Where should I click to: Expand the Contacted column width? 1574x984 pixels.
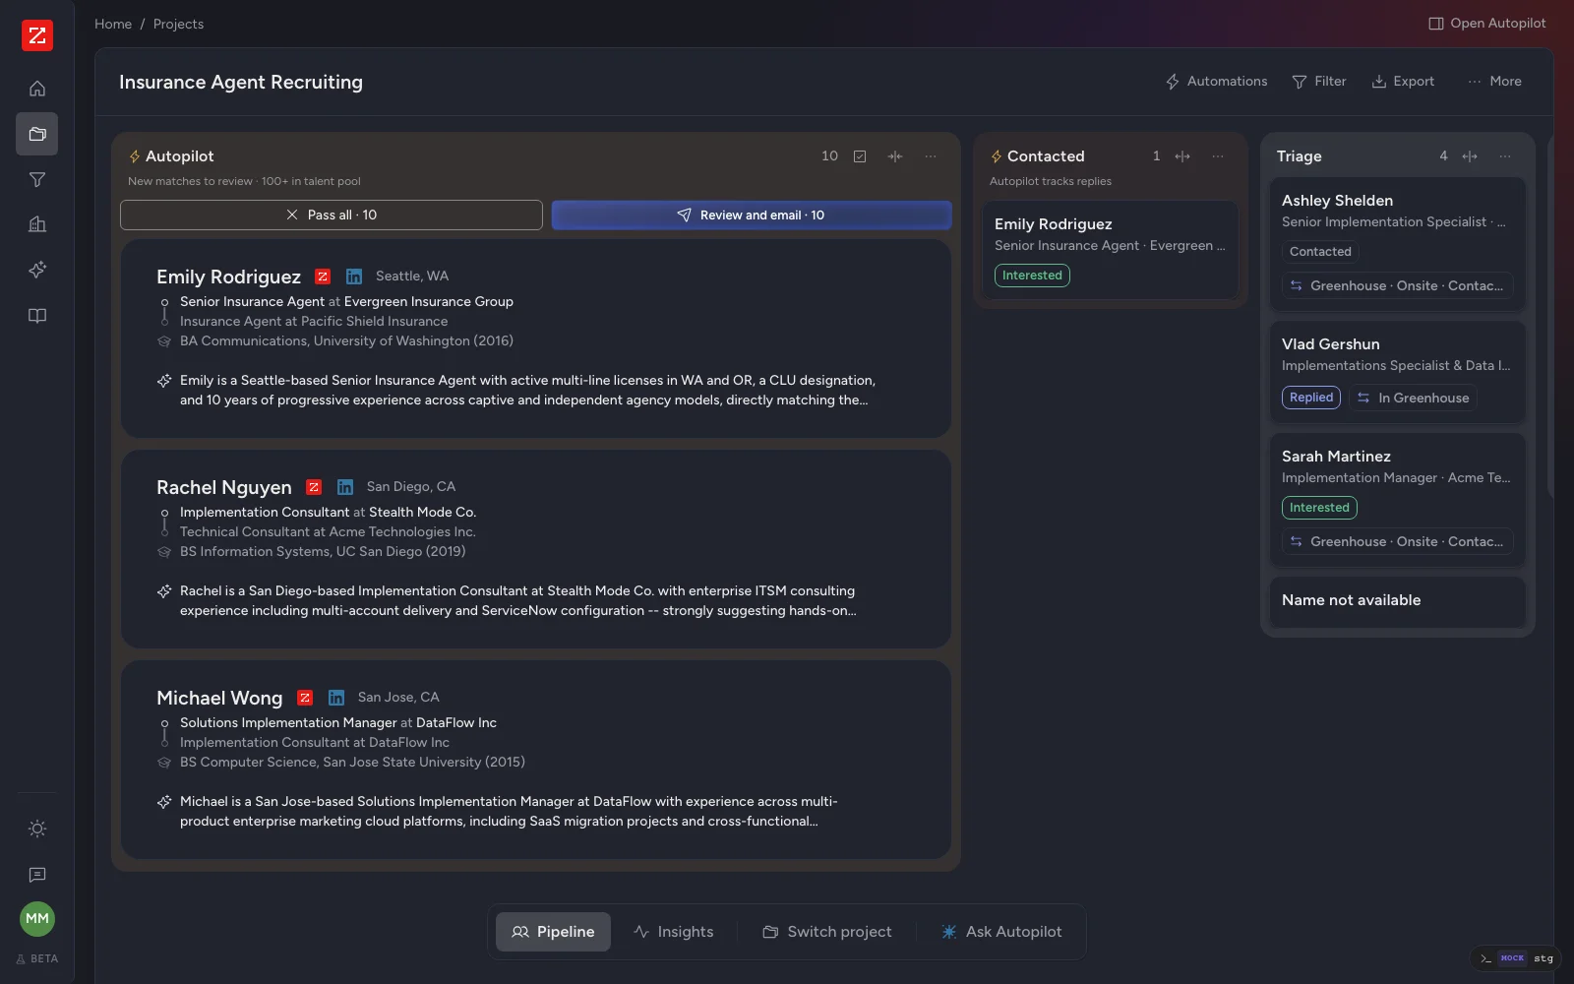pos(1182,156)
